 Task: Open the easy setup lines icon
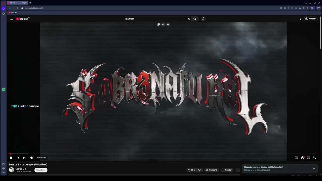(304, 8)
